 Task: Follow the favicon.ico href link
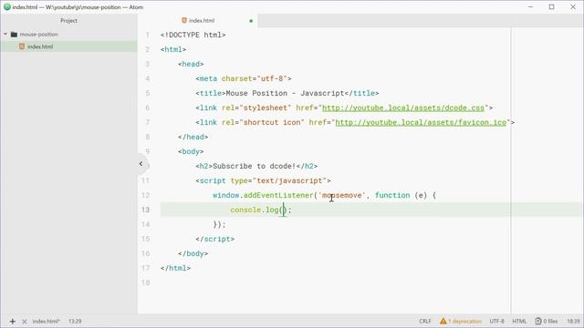[421, 122]
